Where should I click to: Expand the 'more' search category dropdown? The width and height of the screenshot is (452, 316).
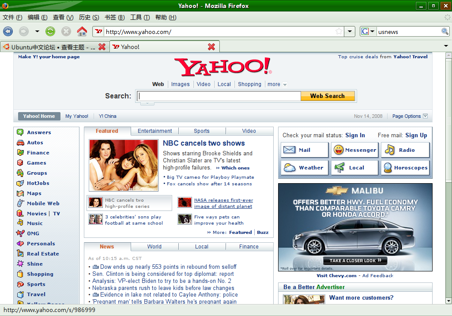(x=285, y=84)
